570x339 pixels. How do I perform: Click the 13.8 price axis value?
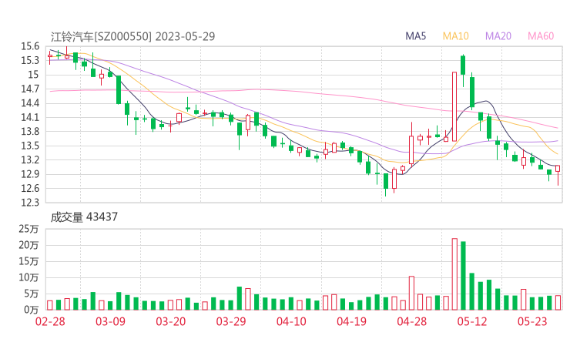pyautogui.click(x=30, y=131)
